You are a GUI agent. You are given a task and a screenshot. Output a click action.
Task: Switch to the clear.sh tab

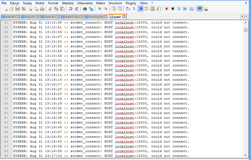coord(49,17)
